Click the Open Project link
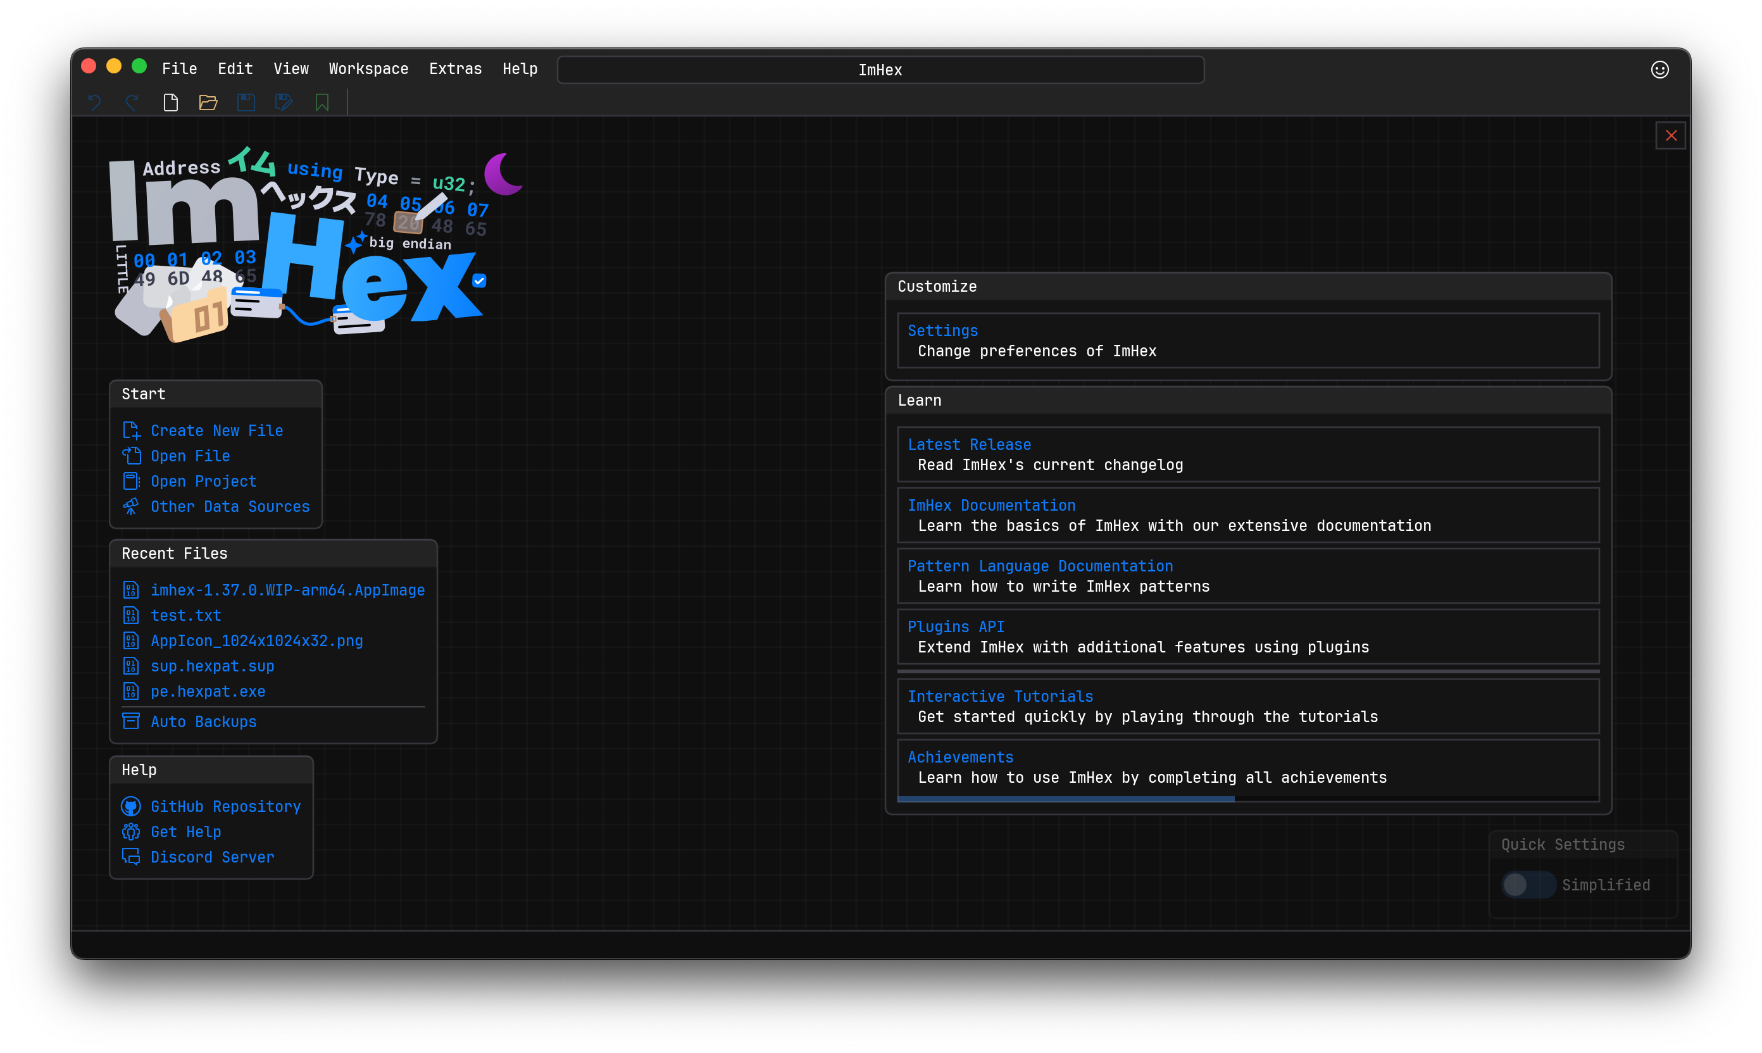The height and width of the screenshot is (1053, 1762). tap(204, 481)
